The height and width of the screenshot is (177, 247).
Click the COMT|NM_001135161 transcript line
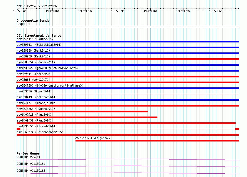pos(128,166)
